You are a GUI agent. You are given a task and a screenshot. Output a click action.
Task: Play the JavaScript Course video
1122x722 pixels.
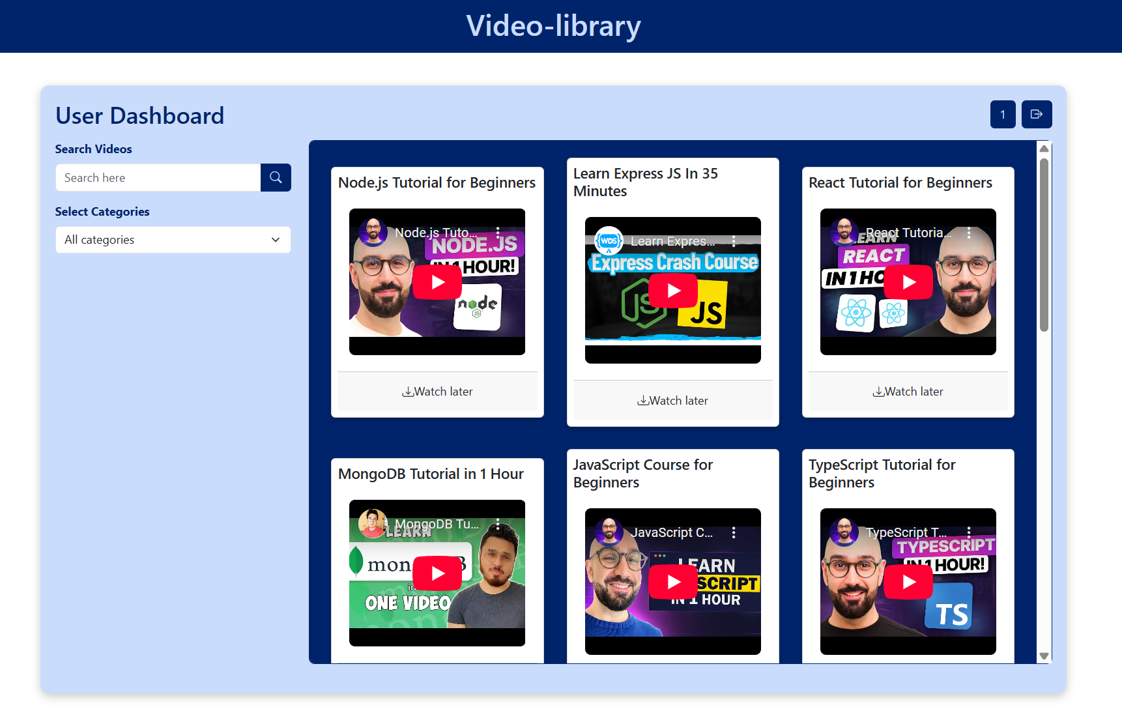(x=673, y=582)
